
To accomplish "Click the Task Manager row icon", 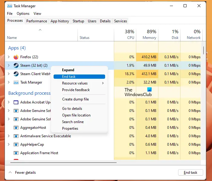I will tap(16, 82).
